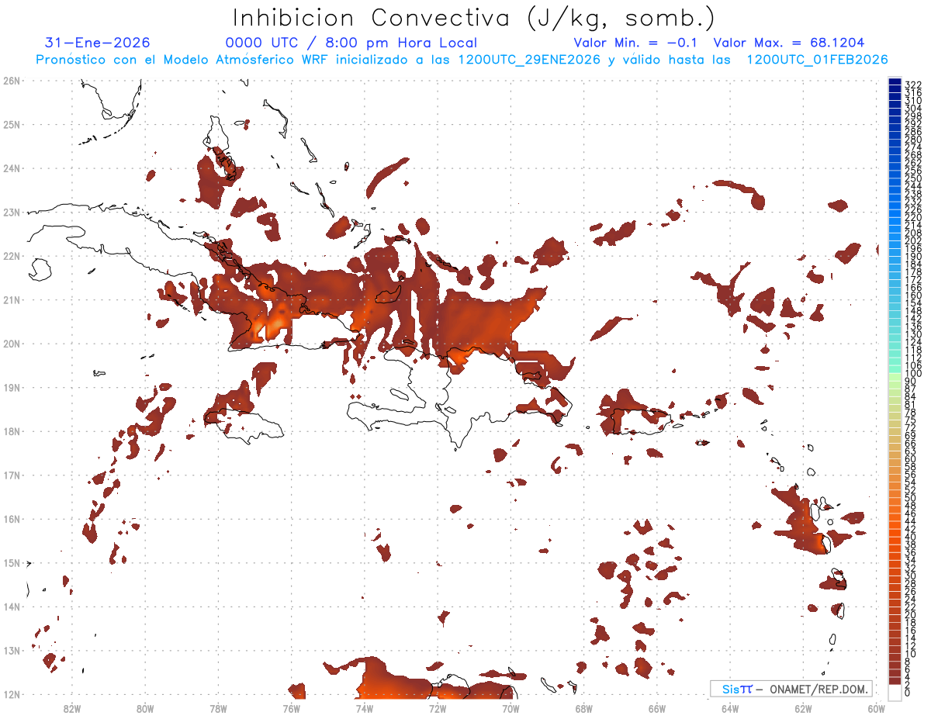
Task: Click the 24N latitude label
Action: [12, 168]
